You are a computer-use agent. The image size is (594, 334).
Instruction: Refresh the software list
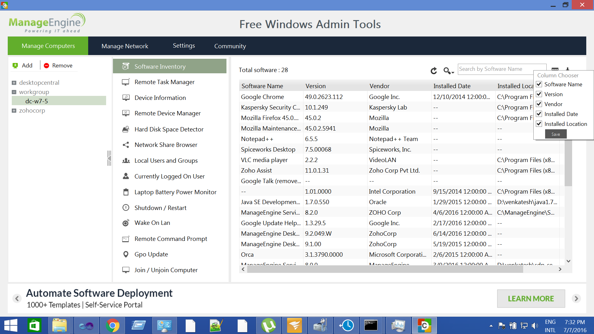click(x=434, y=71)
